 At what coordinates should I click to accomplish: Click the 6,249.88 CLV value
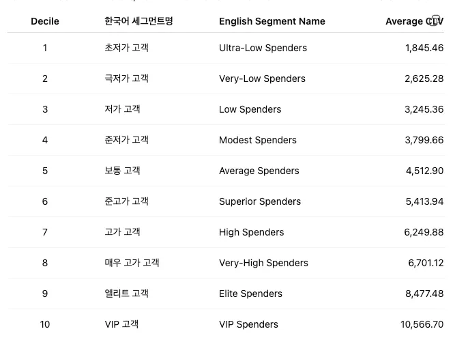[x=424, y=232]
